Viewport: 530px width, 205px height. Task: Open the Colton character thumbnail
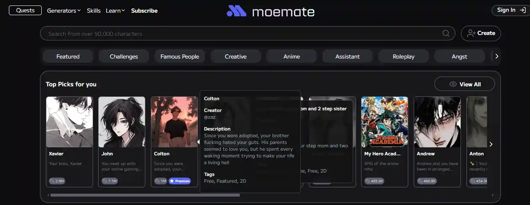tap(174, 122)
